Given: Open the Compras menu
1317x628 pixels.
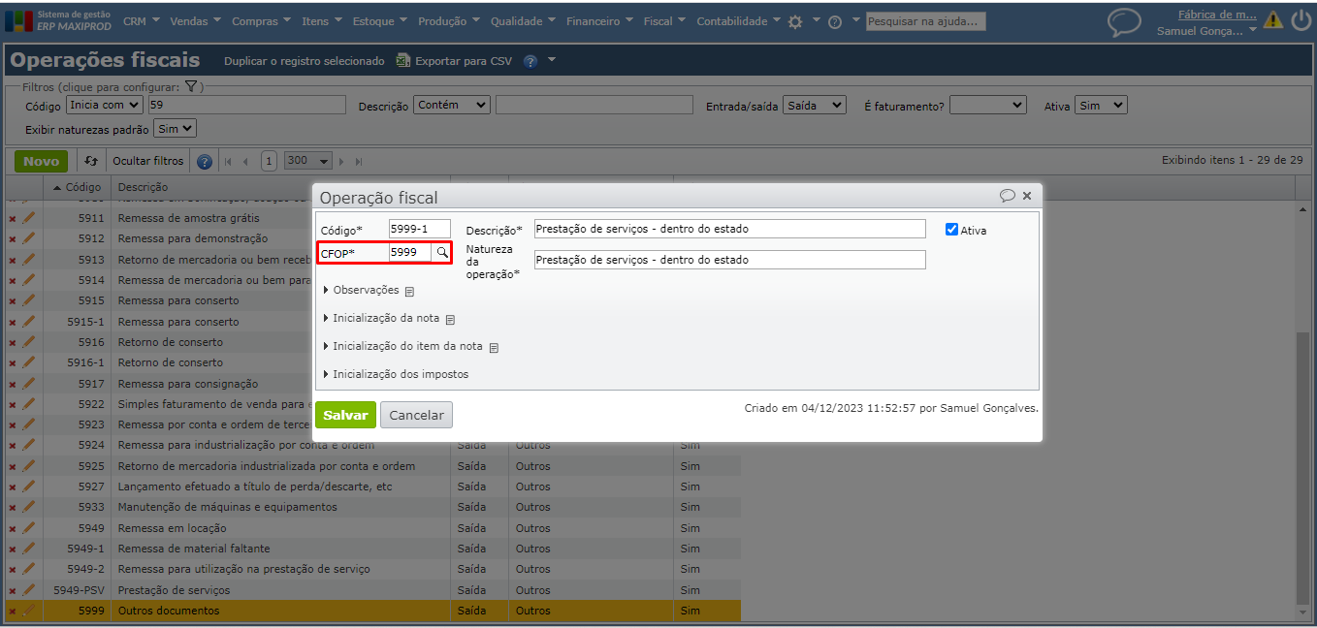Looking at the screenshot, I should click(x=261, y=20).
